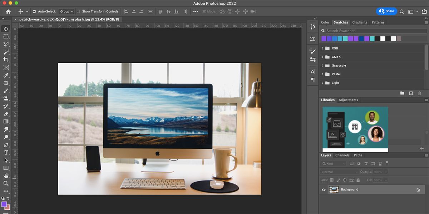Open the search icon in the title bar
Viewport: 429px width, 214px height.
click(402, 11)
